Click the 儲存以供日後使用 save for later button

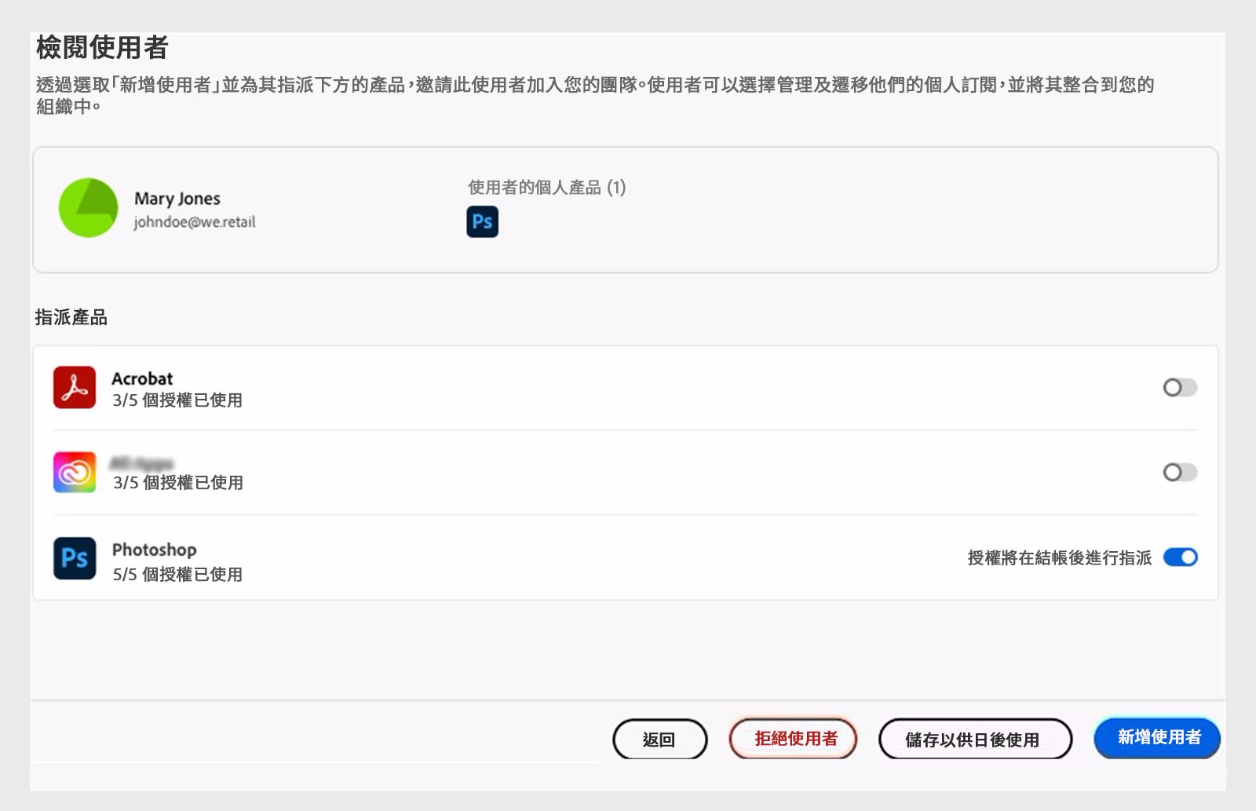tap(975, 740)
